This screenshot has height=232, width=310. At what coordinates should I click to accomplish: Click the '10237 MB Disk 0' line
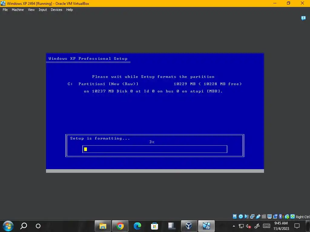[153, 91]
